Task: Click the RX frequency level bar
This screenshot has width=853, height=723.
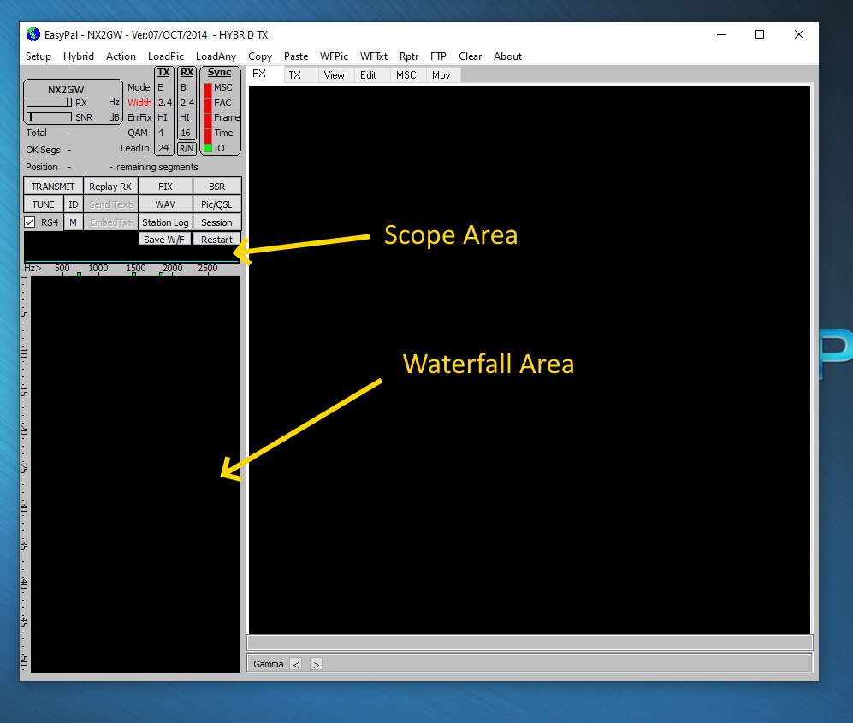Action: [x=49, y=103]
